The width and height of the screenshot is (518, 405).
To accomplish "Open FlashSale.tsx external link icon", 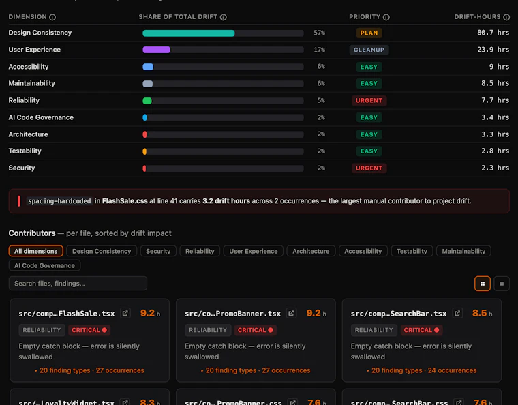I will (x=125, y=313).
